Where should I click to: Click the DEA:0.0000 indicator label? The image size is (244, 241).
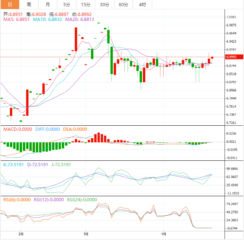click(75, 129)
